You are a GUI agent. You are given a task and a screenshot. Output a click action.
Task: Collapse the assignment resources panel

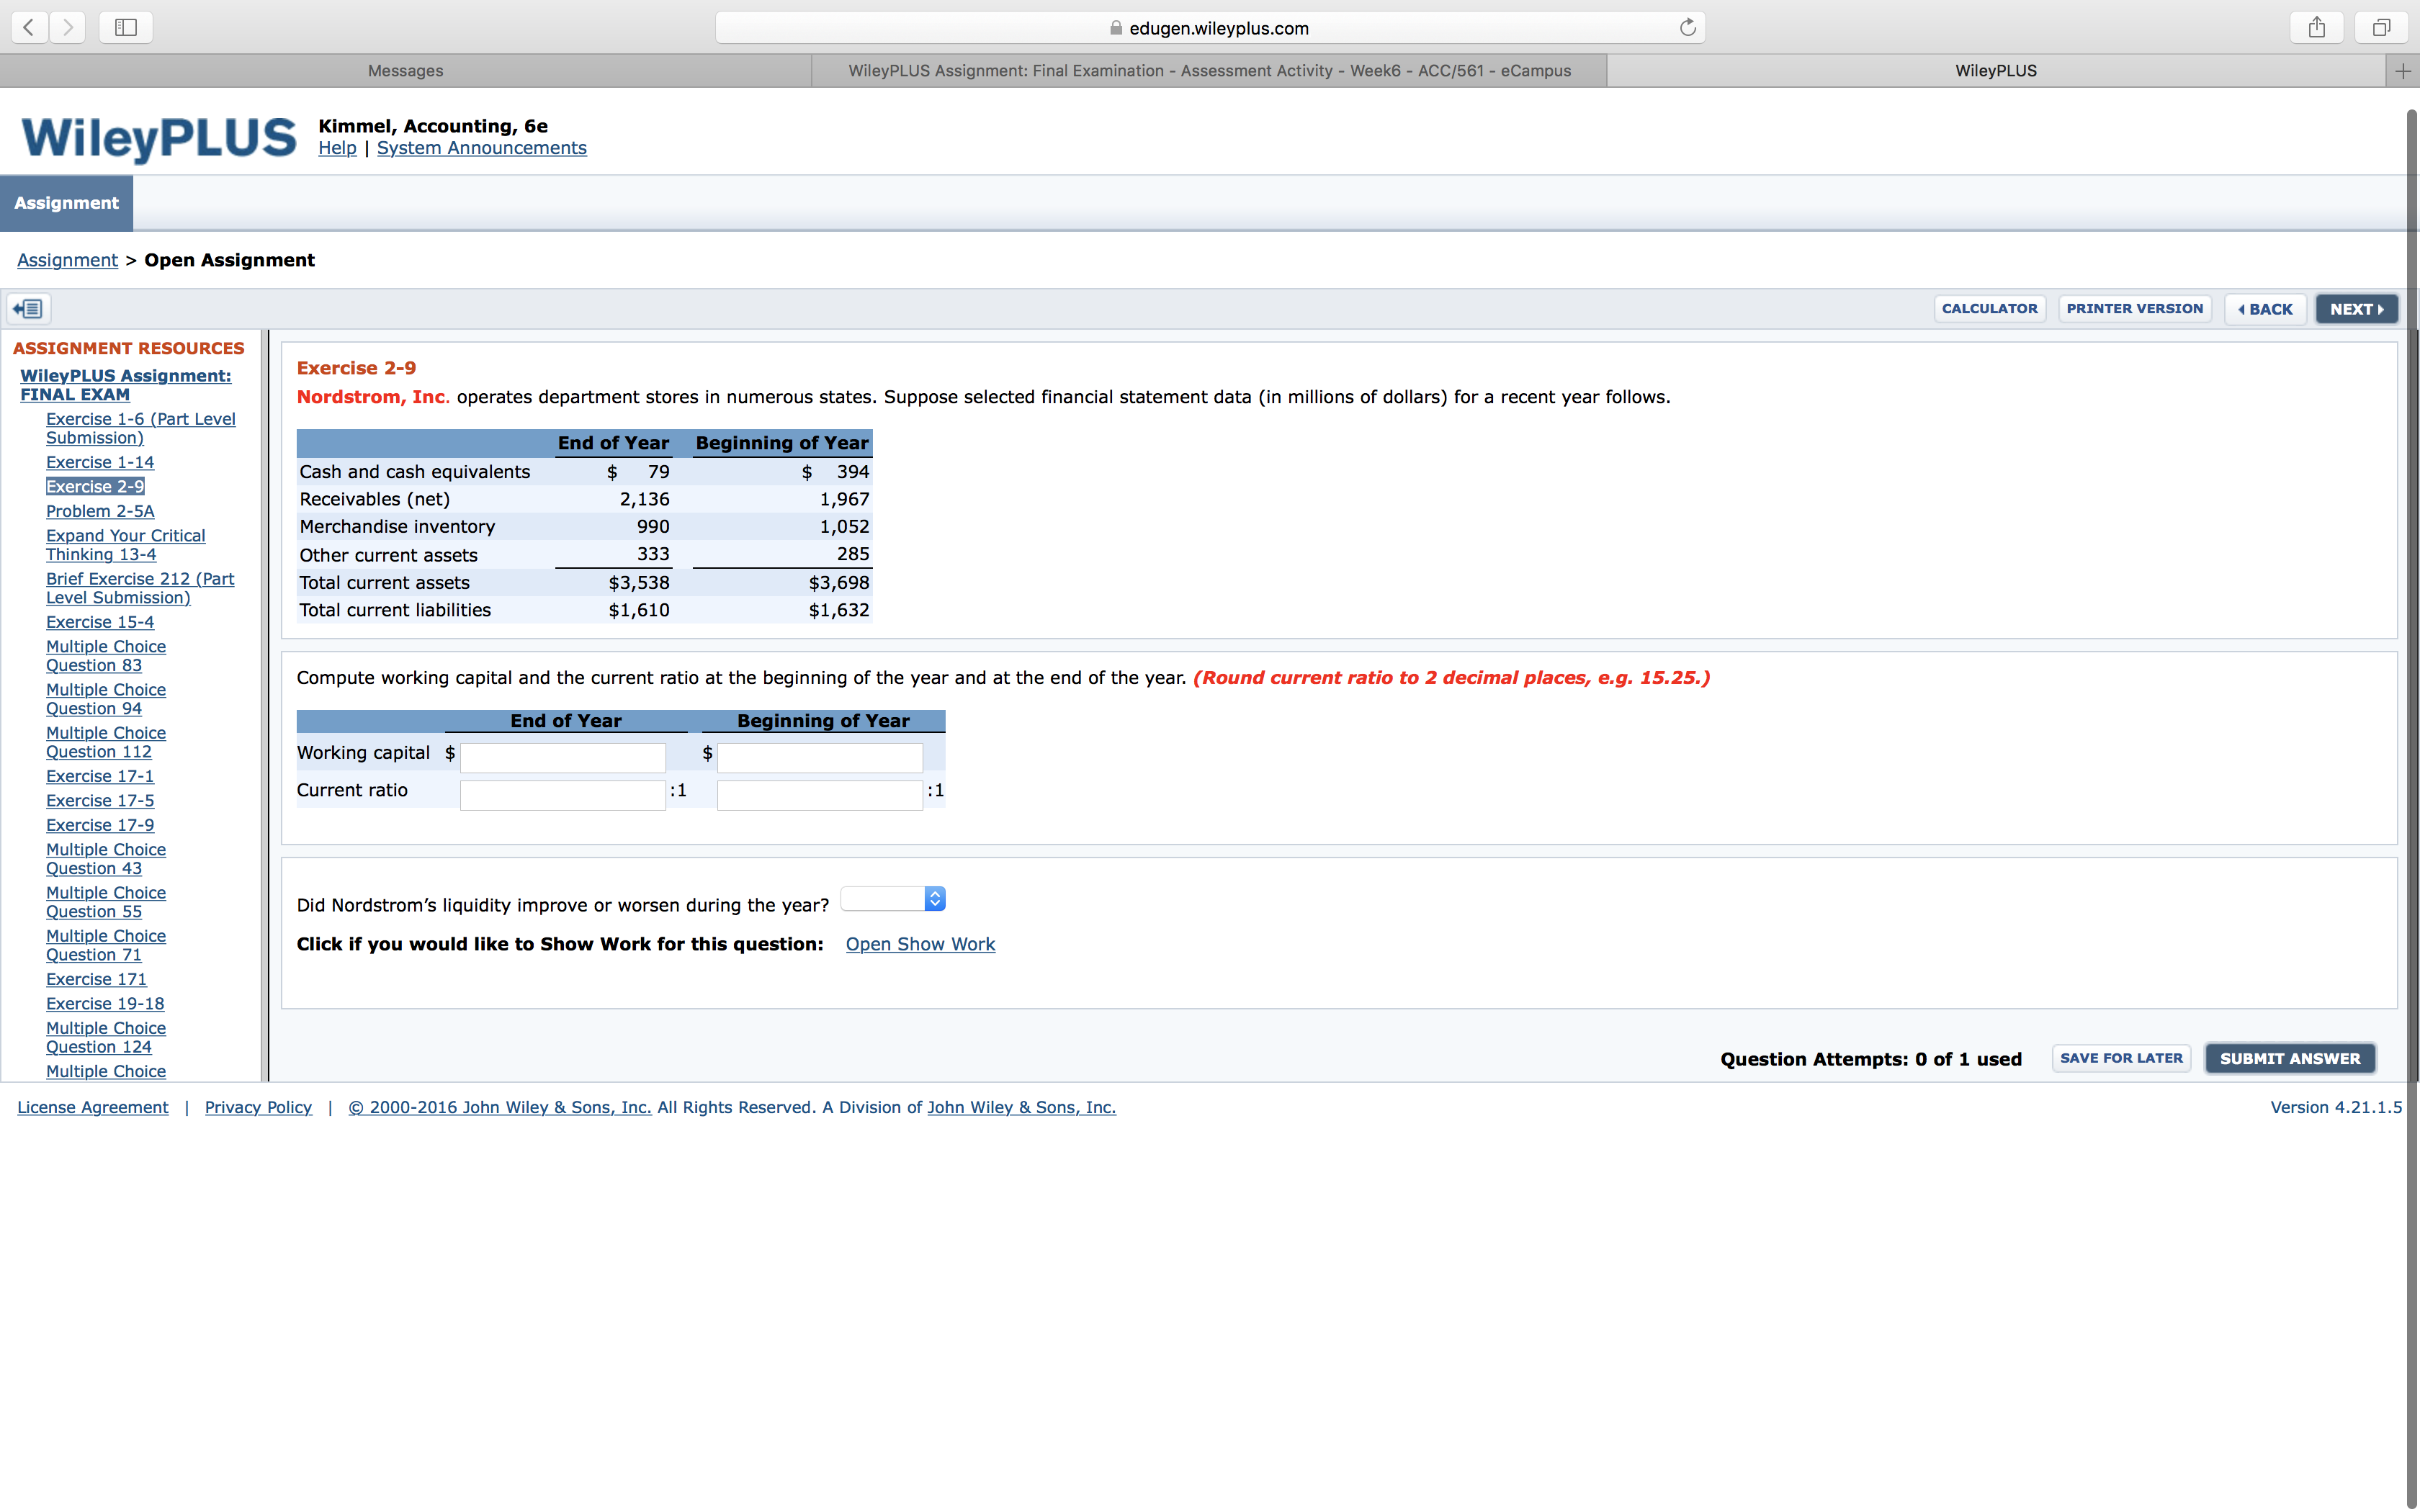click(x=29, y=309)
